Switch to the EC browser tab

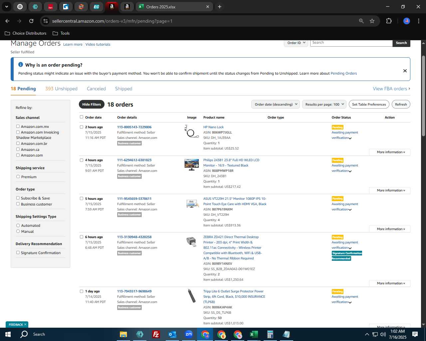point(97,7)
